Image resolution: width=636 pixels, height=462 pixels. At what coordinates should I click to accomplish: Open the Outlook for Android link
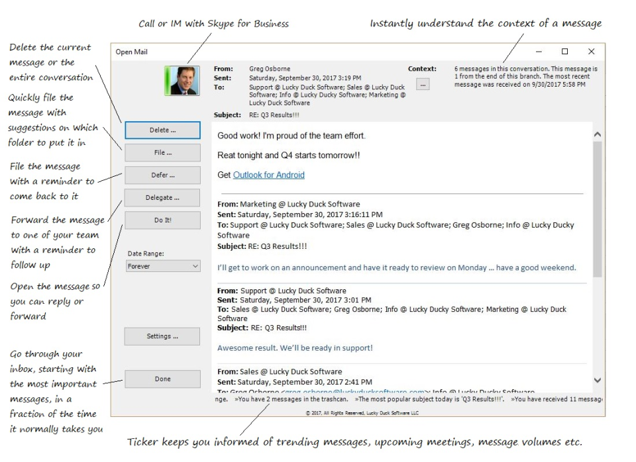268,175
